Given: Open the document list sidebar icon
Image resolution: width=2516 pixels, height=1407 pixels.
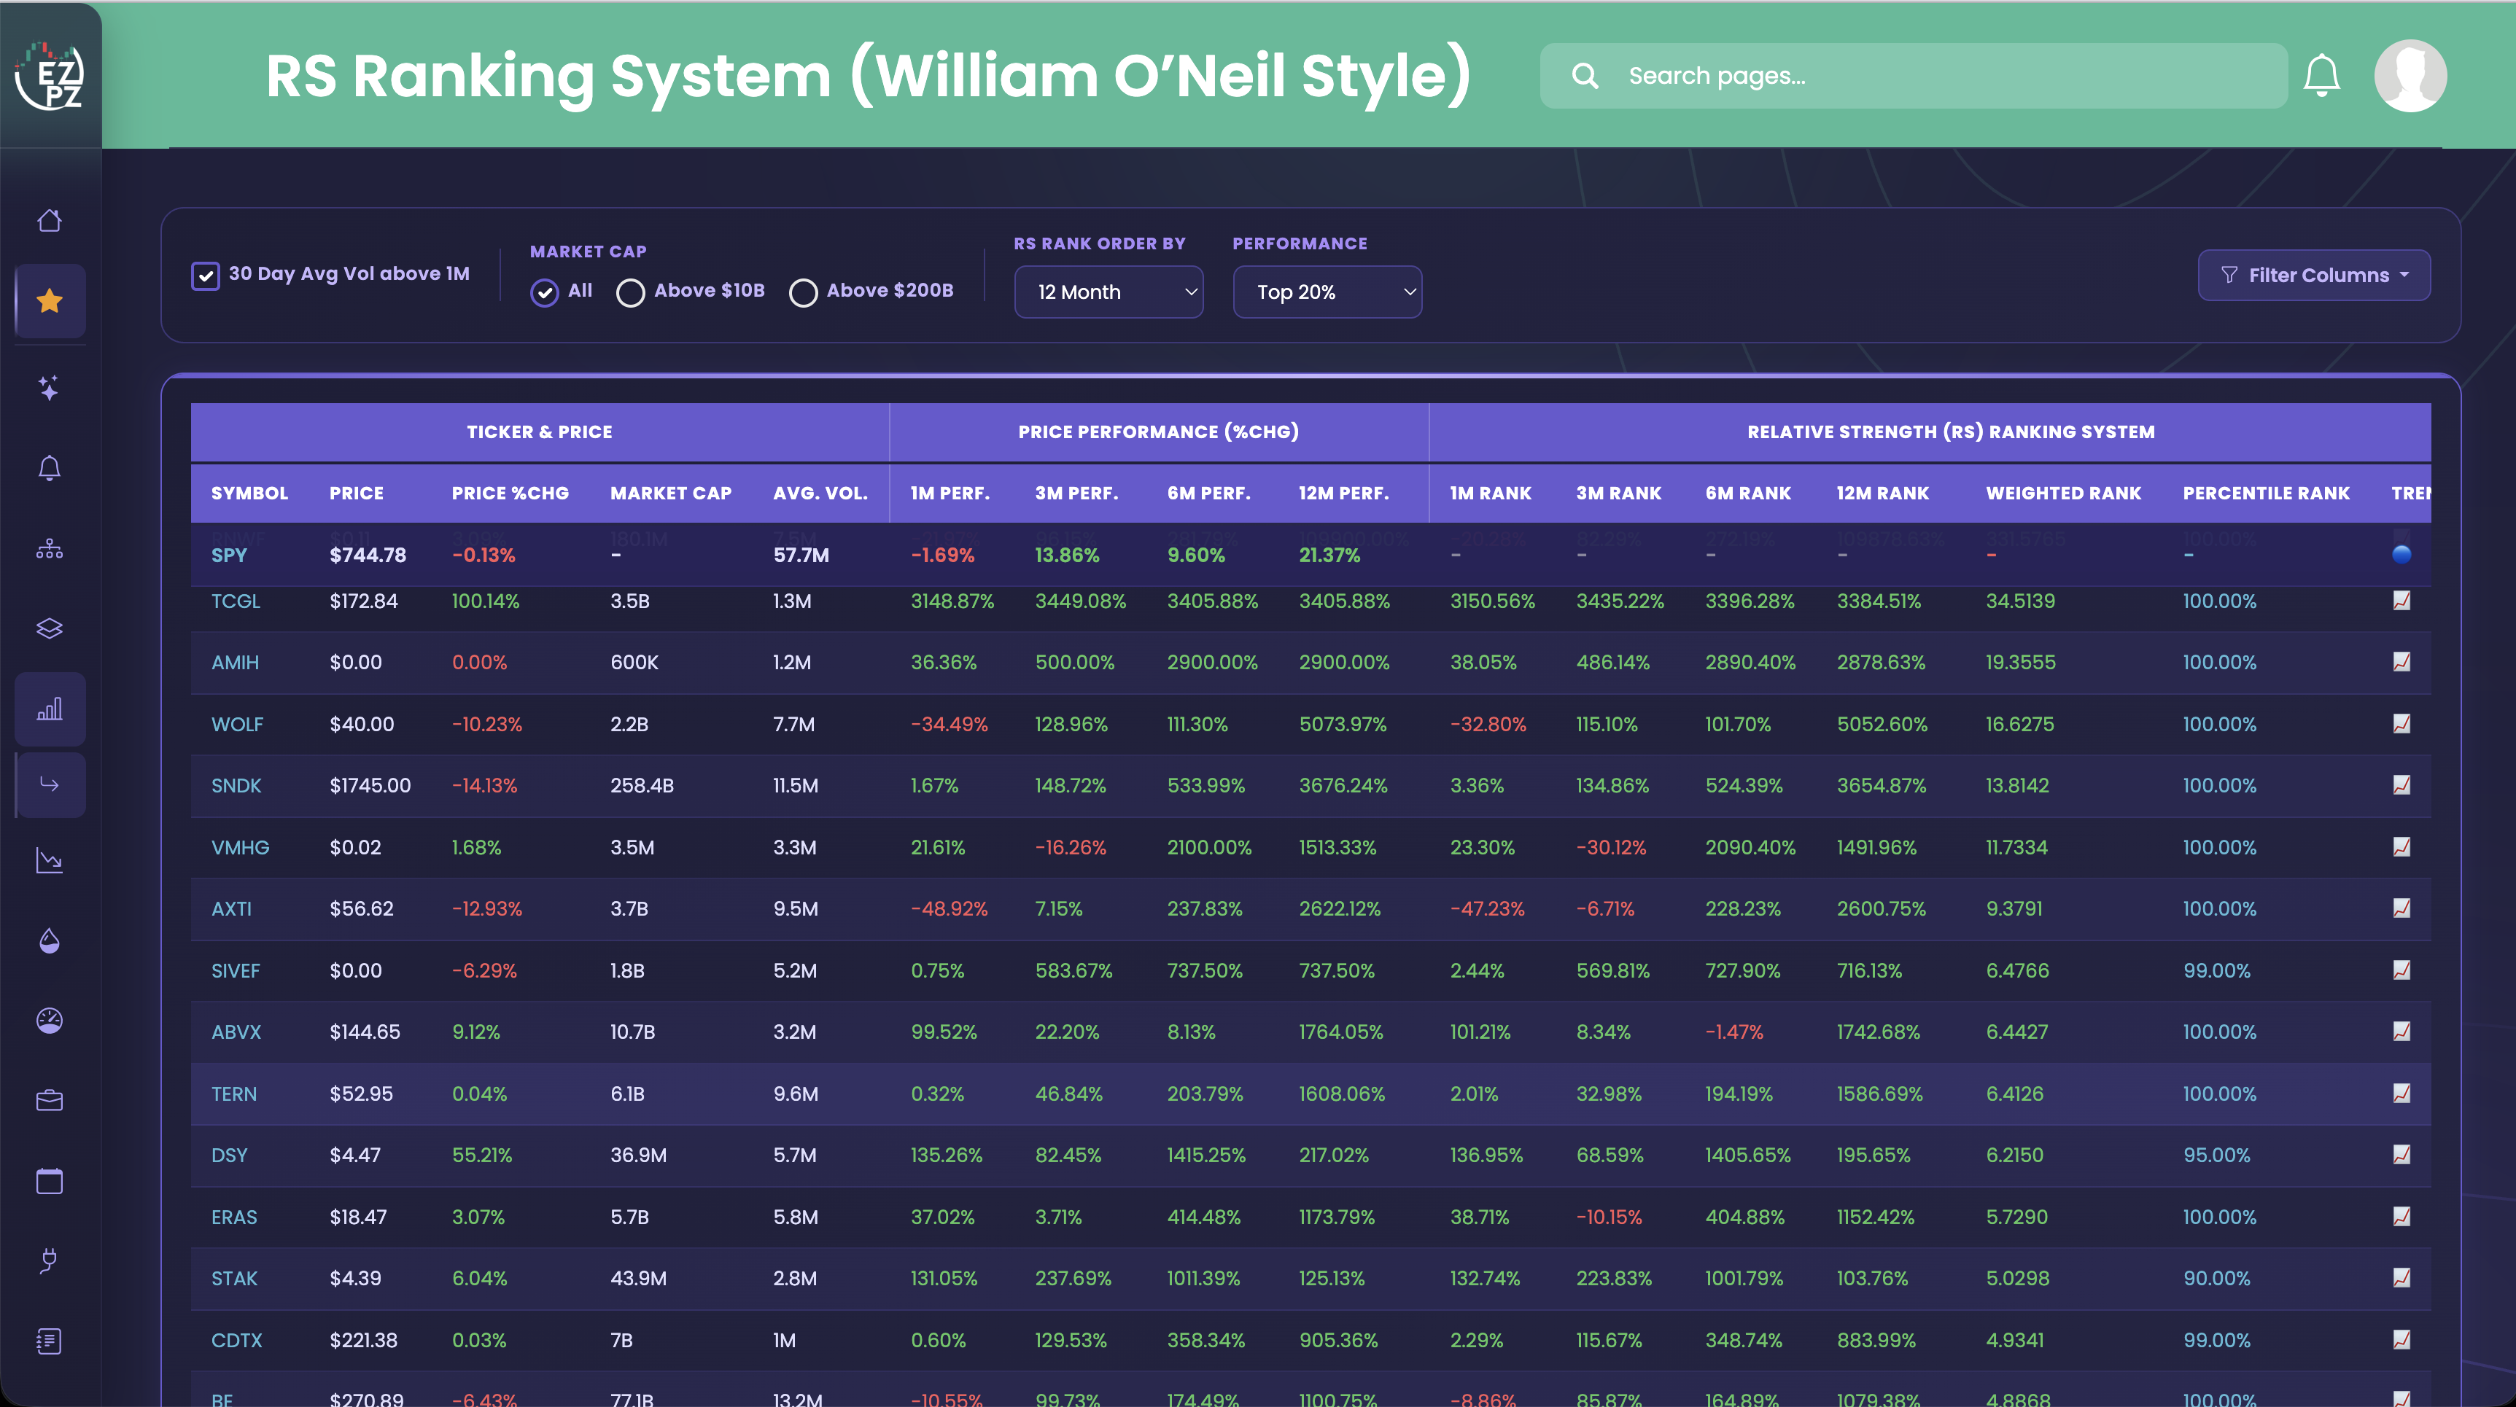Looking at the screenshot, I should (50, 1341).
